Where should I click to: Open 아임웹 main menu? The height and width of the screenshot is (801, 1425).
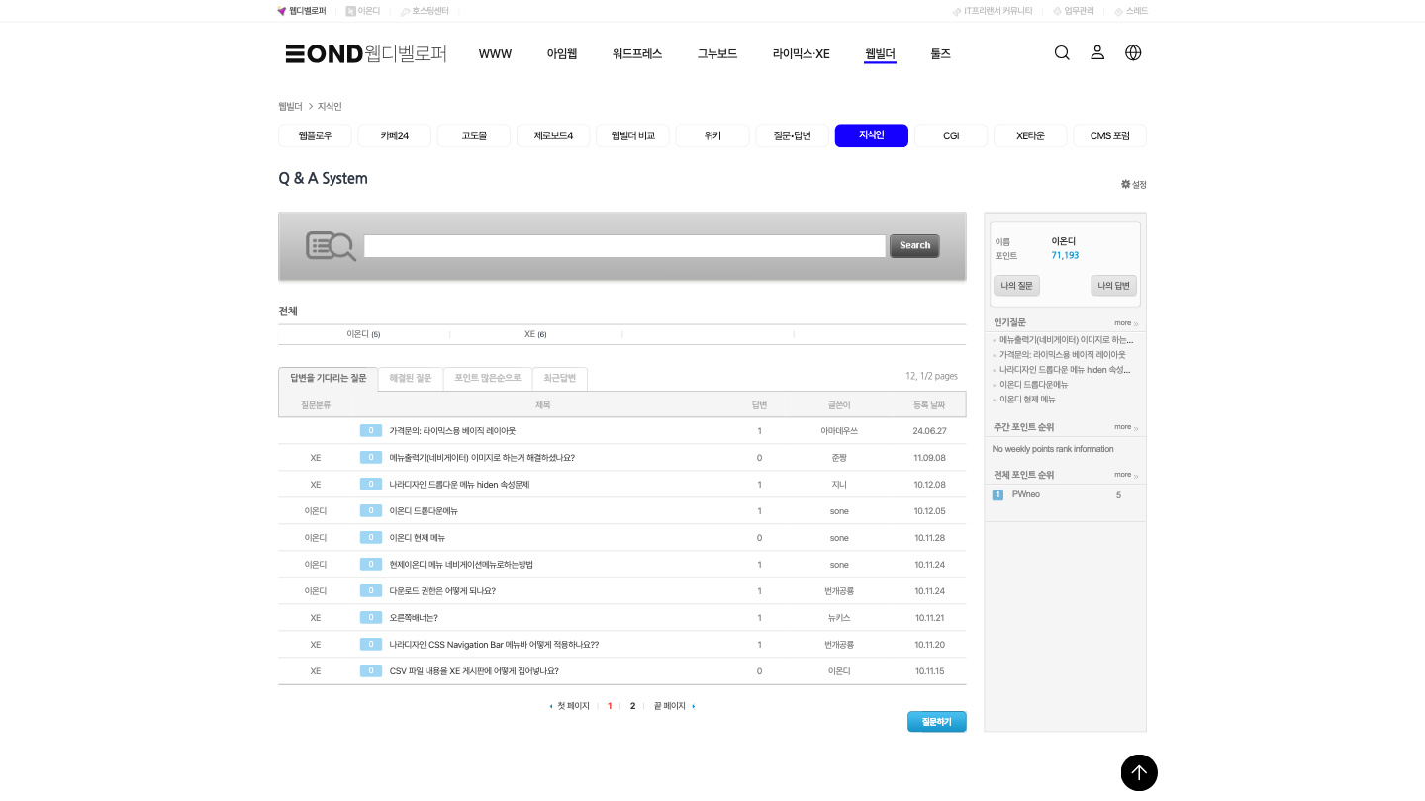(x=562, y=54)
